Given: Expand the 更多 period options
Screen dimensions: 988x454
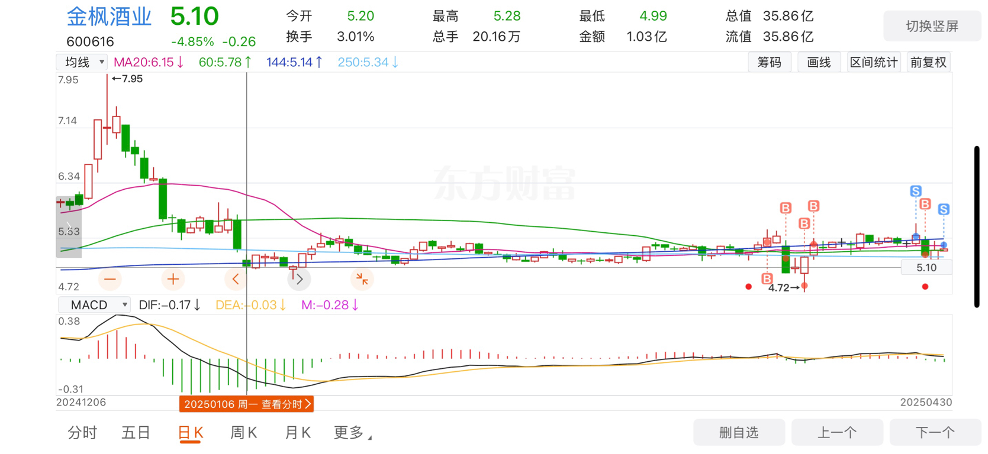Looking at the screenshot, I should (353, 433).
